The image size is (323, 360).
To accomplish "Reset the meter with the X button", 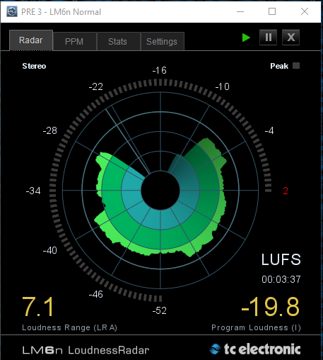I will [x=291, y=38].
